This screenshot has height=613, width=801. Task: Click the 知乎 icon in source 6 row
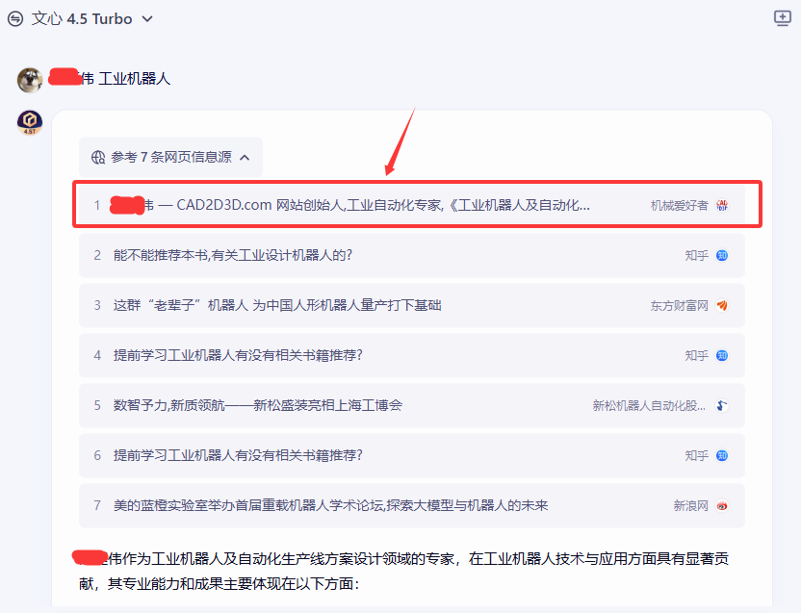click(x=722, y=456)
